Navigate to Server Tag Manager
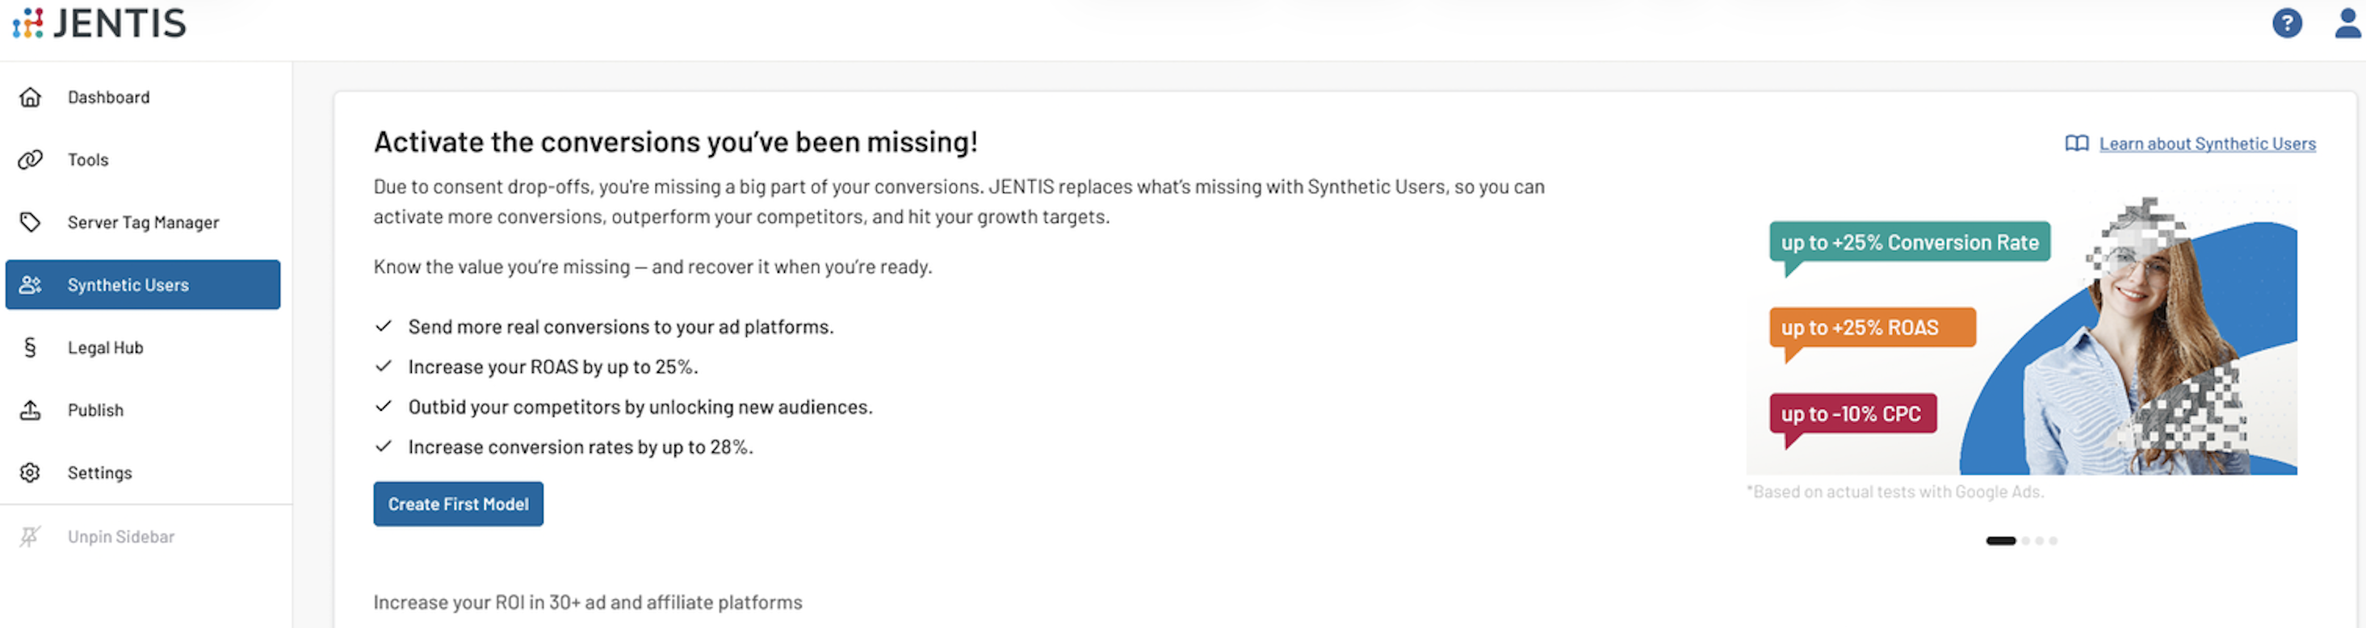Screen dimensions: 2366x628 pyautogui.click(x=143, y=222)
